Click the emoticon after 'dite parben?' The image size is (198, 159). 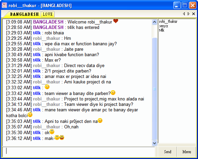[x=113, y=93]
